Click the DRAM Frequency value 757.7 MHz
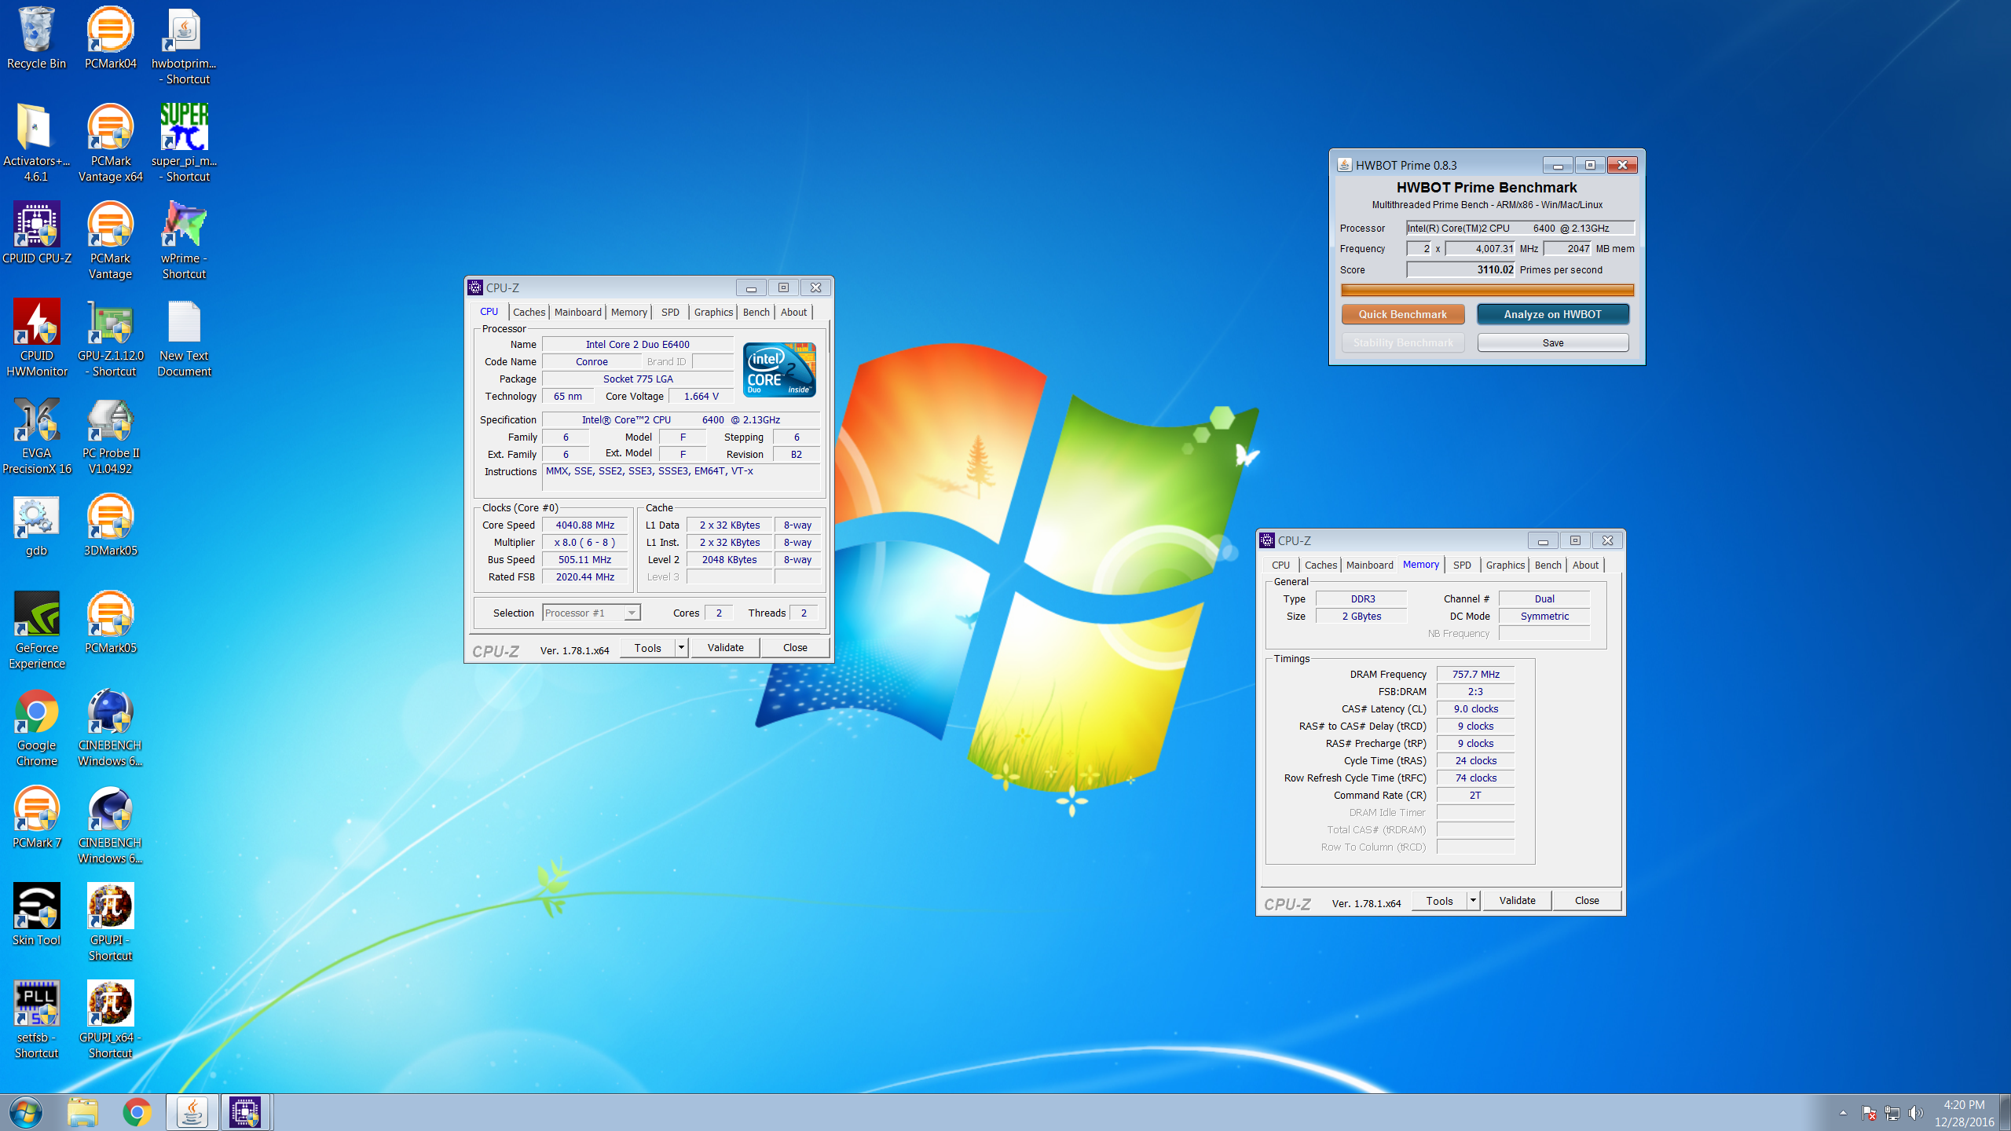 point(1475,674)
